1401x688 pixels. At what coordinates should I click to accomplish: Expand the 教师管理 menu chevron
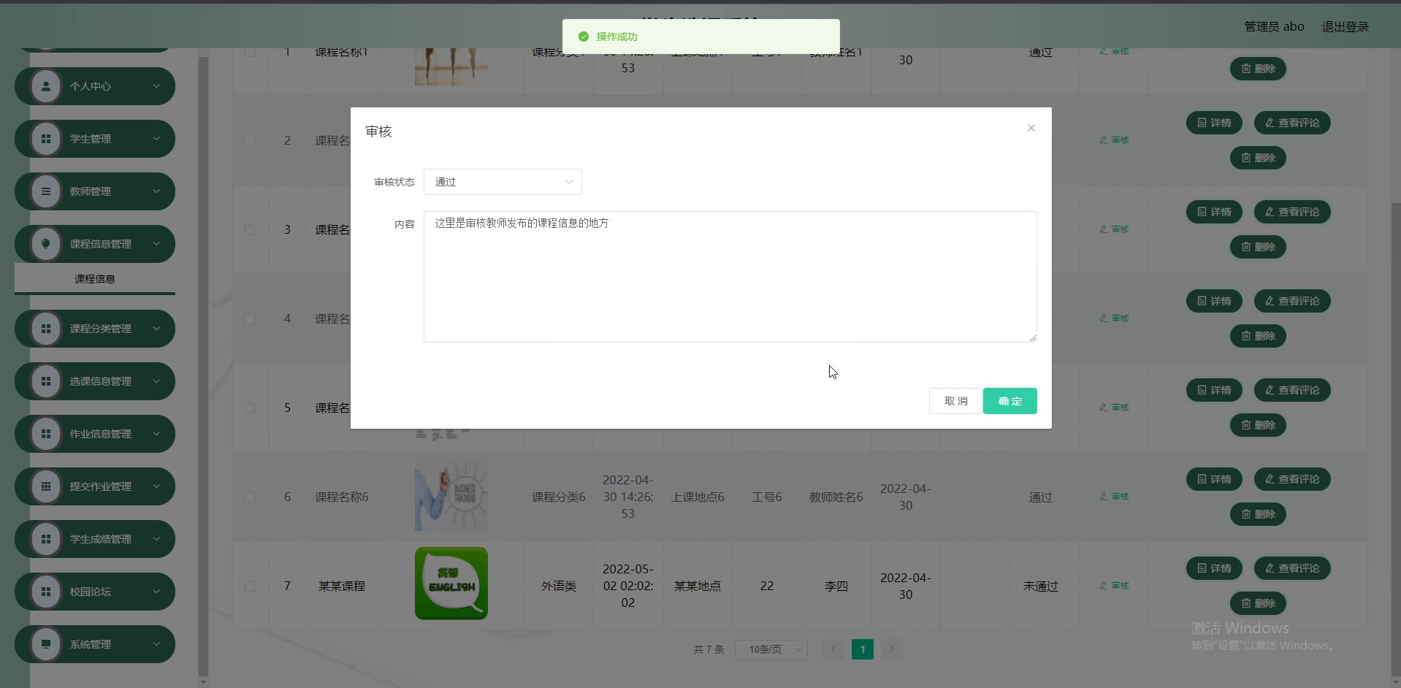click(156, 191)
